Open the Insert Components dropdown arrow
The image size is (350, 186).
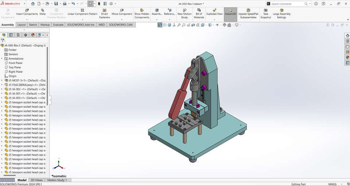click(x=27, y=20)
